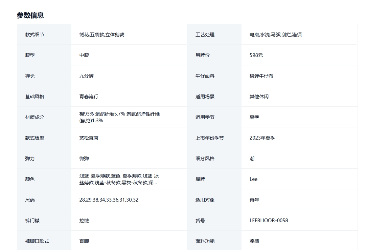Click the 基础风格 value 青春流行
This screenshot has height=250, width=367.
[89, 97]
